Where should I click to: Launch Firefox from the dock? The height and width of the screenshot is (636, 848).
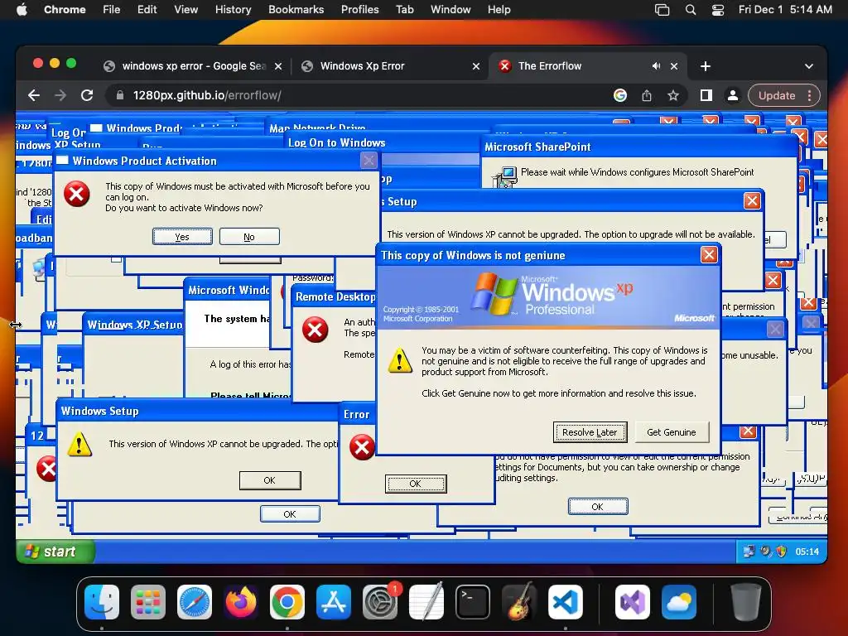click(241, 602)
